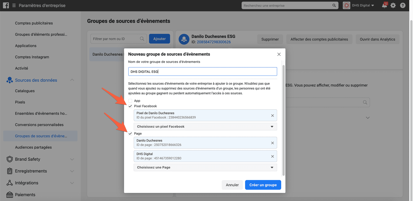Select Groupes de sources d'évènements in sidebar

40,136
